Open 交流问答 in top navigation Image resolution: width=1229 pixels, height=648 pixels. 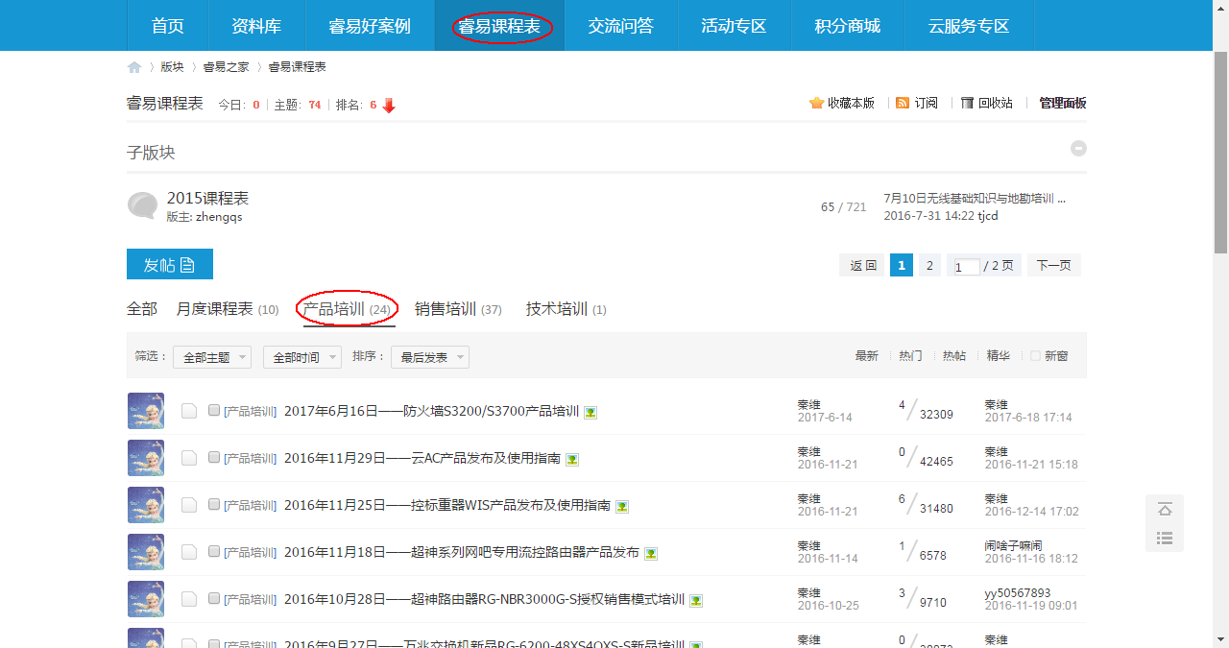tap(621, 26)
